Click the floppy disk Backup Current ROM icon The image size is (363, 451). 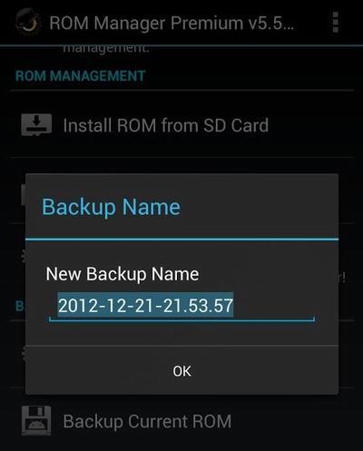coord(36,420)
